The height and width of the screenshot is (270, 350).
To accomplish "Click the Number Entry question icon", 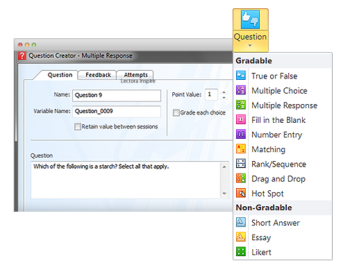I will click(x=241, y=135).
